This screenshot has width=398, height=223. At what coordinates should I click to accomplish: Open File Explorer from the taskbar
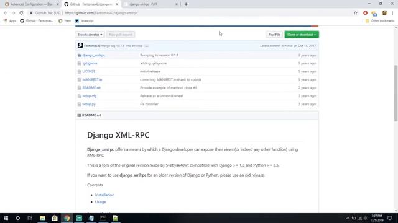(x=42, y=218)
